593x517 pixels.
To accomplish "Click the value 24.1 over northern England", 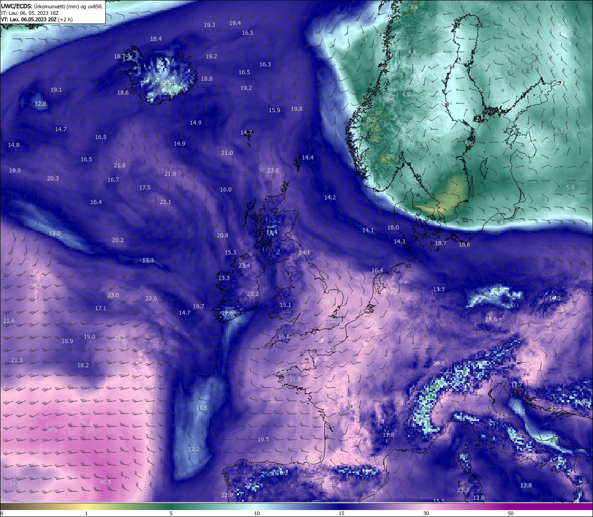I will (x=304, y=253).
